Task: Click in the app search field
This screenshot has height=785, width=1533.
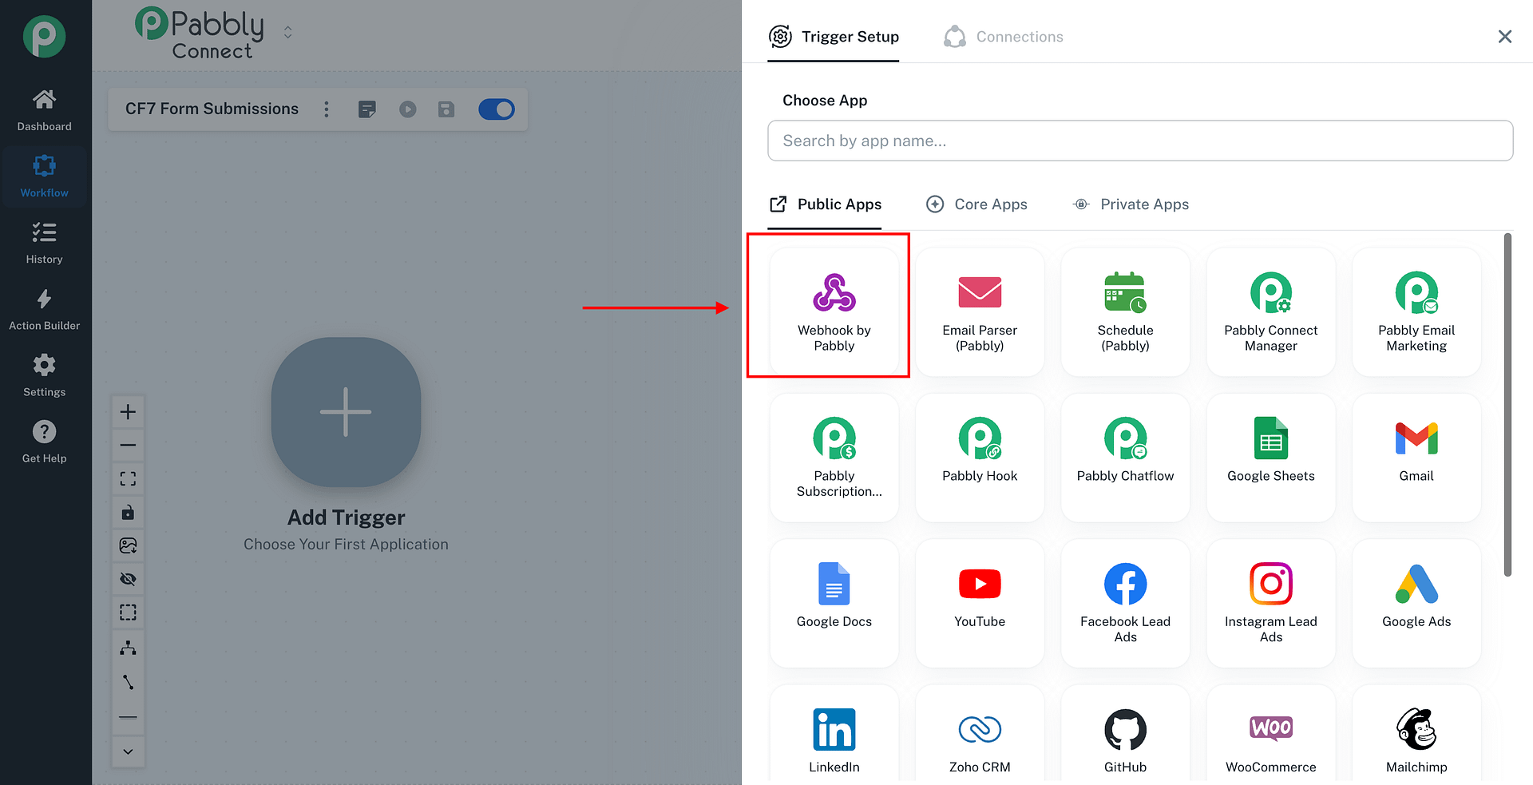Action: [1140, 141]
